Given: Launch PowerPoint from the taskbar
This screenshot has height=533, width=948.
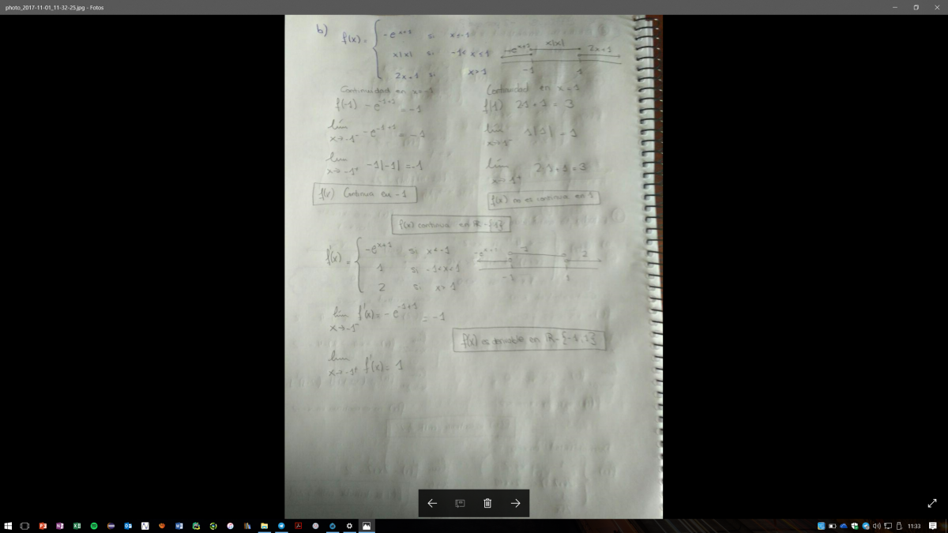Looking at the screenshot, I should click(43, 526).
